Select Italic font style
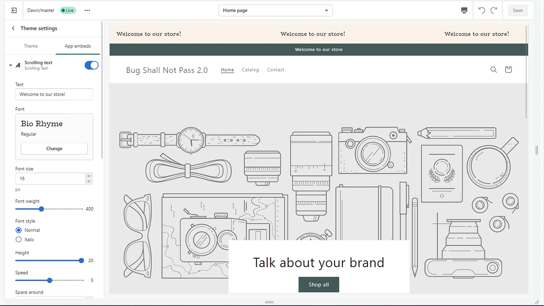The width and height of the screenshot is (544, 306). coord(19,240)
